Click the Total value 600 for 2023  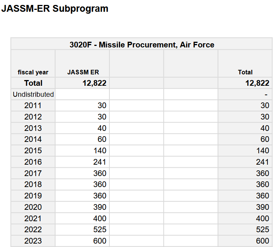pos(263,241)
